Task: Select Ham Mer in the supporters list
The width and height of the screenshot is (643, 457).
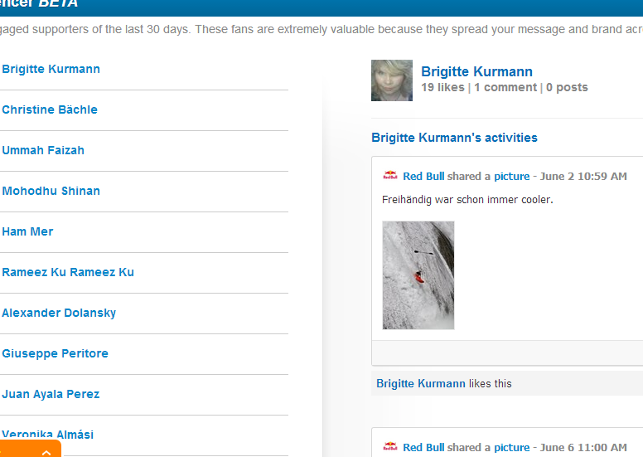Action: [x=27, y=231]
